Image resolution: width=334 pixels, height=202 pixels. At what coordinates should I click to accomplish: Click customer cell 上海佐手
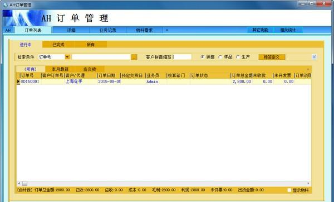81,81
